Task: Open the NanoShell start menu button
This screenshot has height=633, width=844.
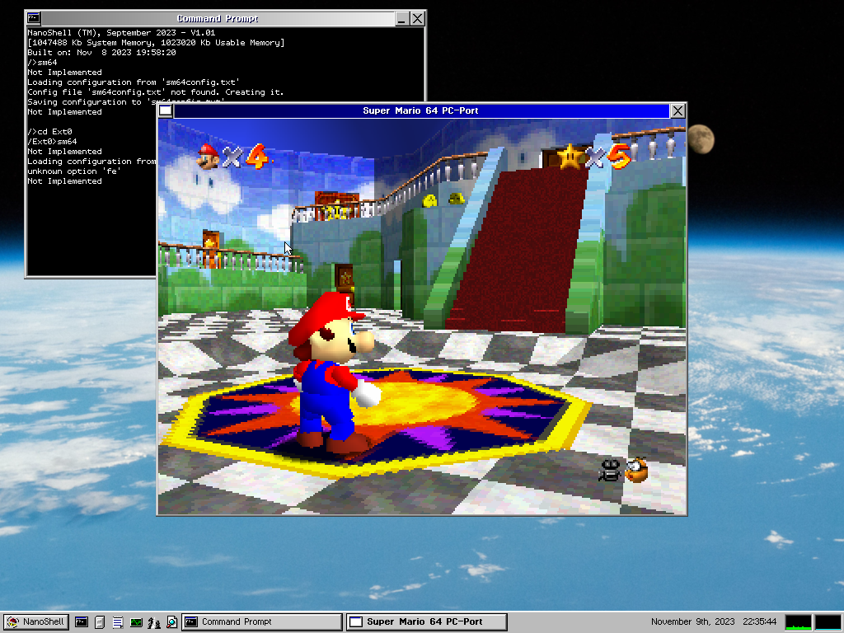Action: pyautogui.click(x=36, y=621)
